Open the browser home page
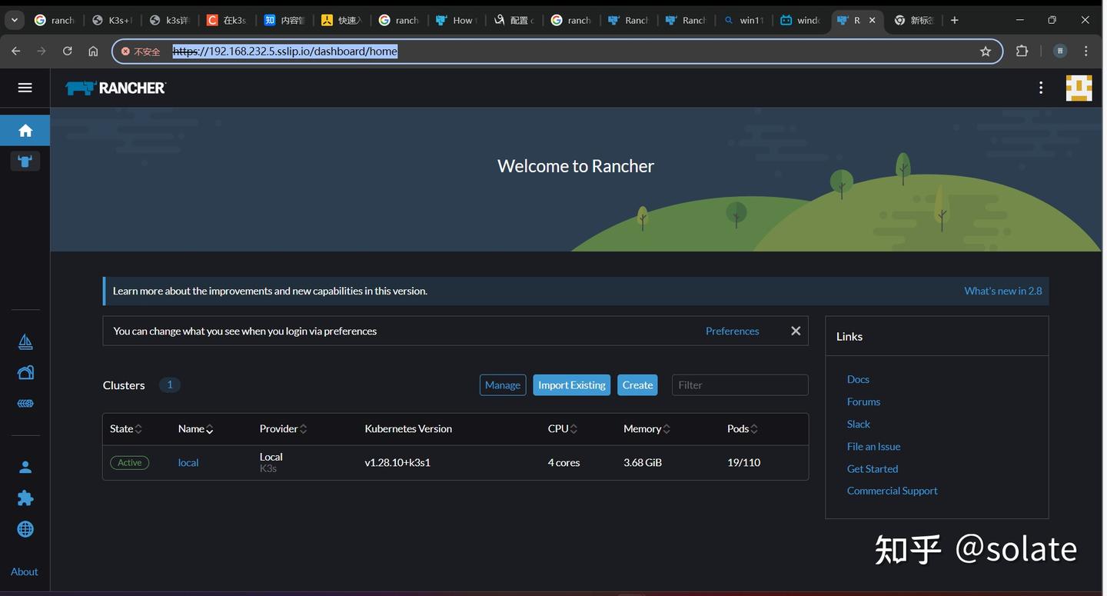This screenshot has width=1107, height=596. point(93,52)
